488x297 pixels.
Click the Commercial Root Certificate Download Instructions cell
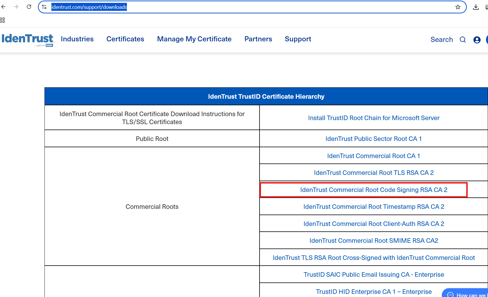pos(152,118)
